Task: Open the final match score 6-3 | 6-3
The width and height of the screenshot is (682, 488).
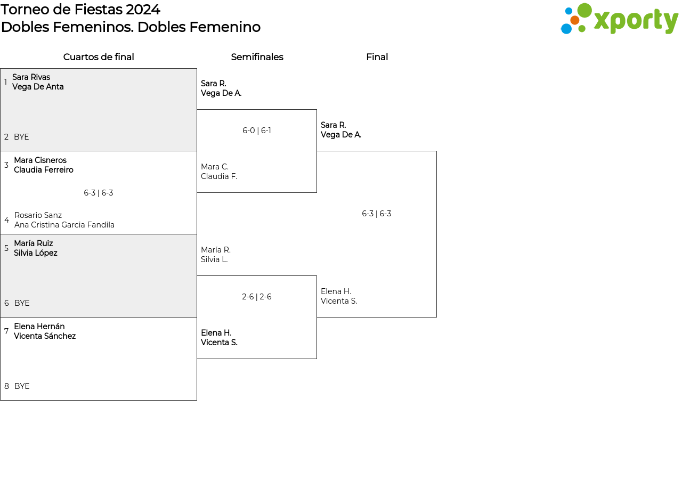Action: point(377,214)
